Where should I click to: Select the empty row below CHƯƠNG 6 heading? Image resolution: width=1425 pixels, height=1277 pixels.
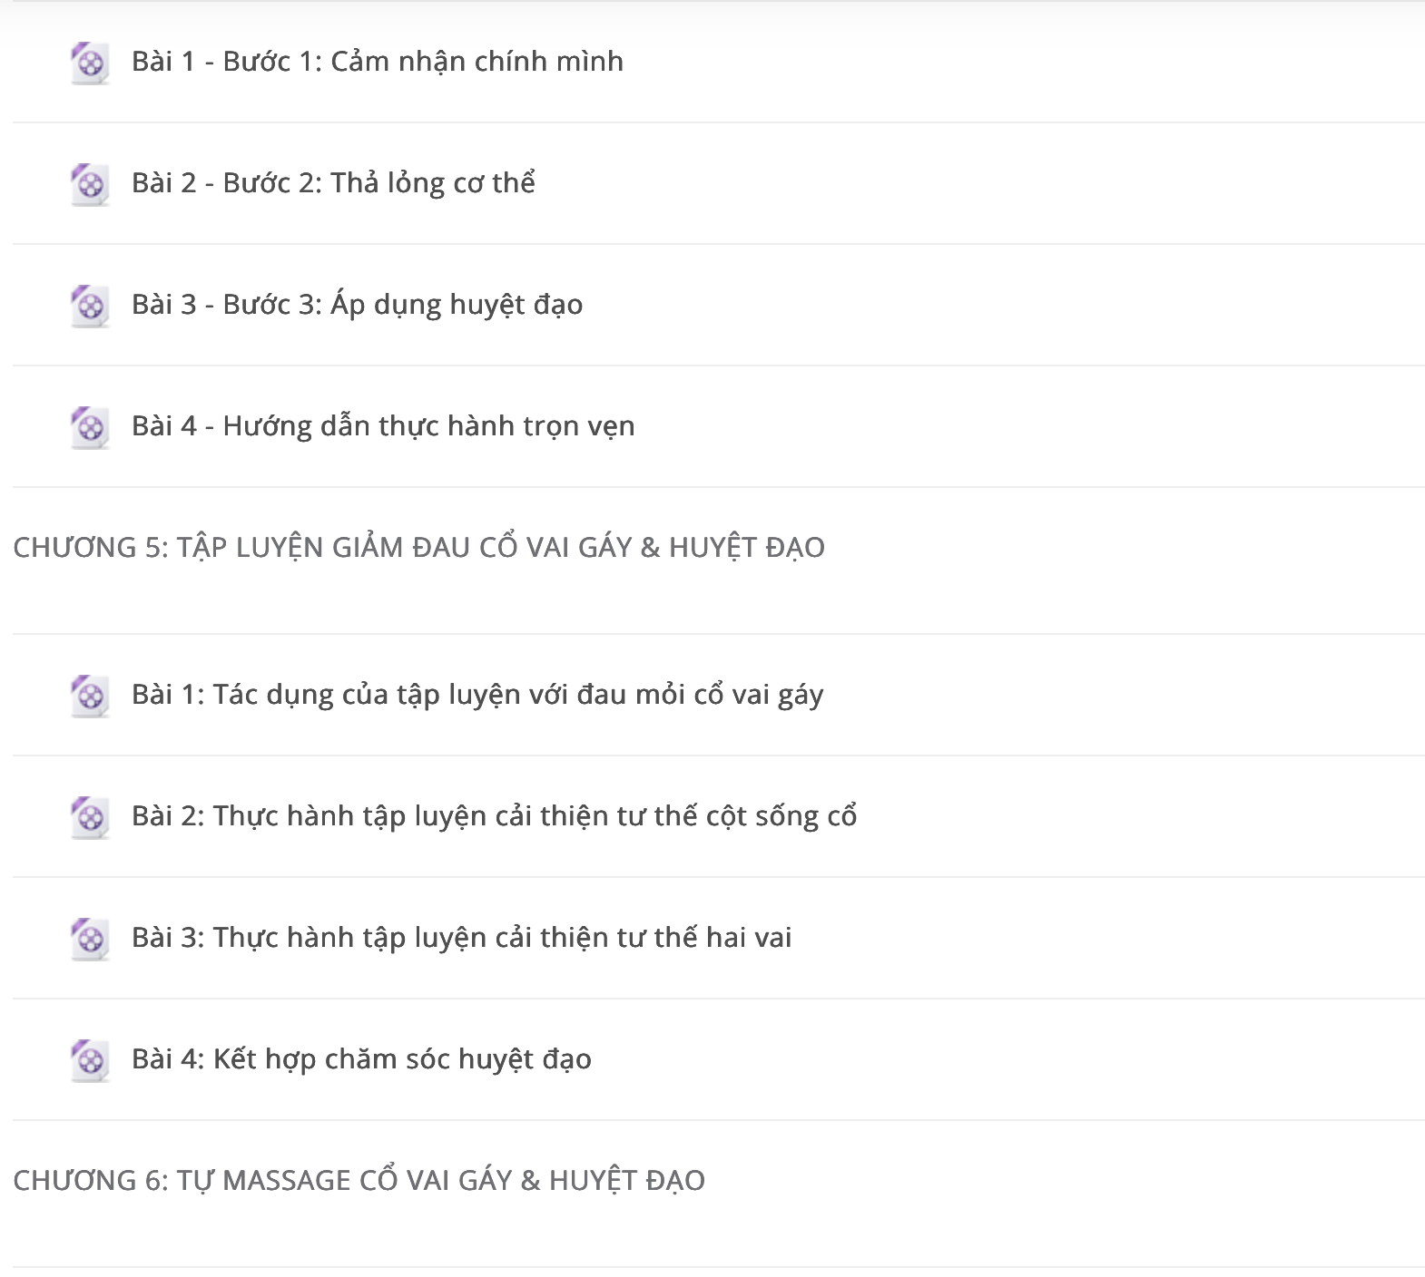[719, 1237]
